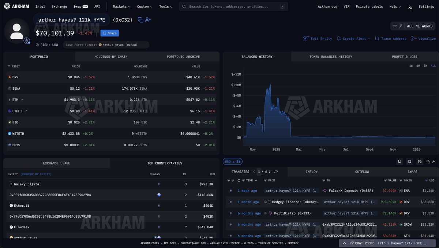The height and width of the screenshot is (248, 439).
Task: Open the Profit & Loss tab
Action: [404, 57]
